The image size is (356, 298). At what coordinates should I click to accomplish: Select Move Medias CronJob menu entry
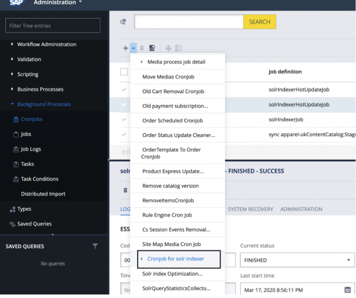pos(178,77)
